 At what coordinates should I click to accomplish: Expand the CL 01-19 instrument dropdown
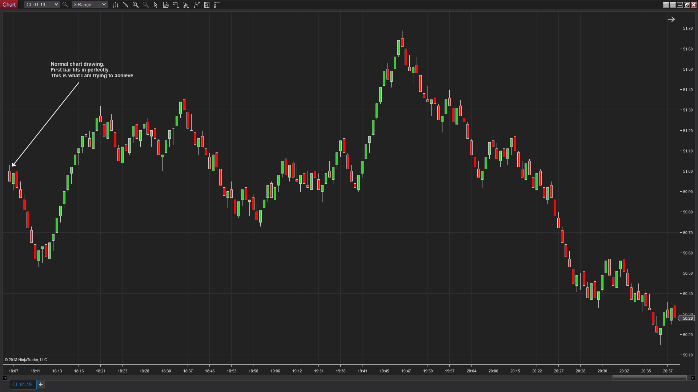coord(56,5)
